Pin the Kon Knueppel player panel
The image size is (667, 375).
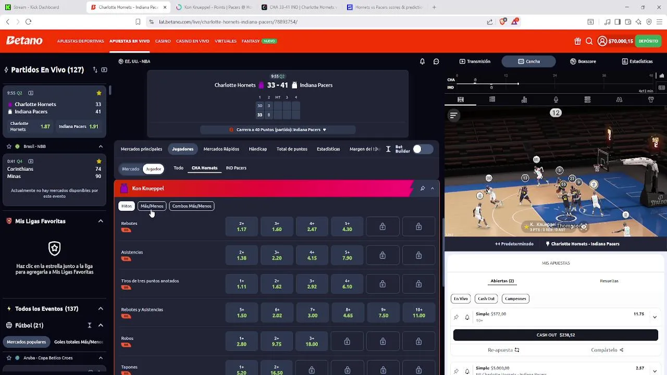point(423,189)
